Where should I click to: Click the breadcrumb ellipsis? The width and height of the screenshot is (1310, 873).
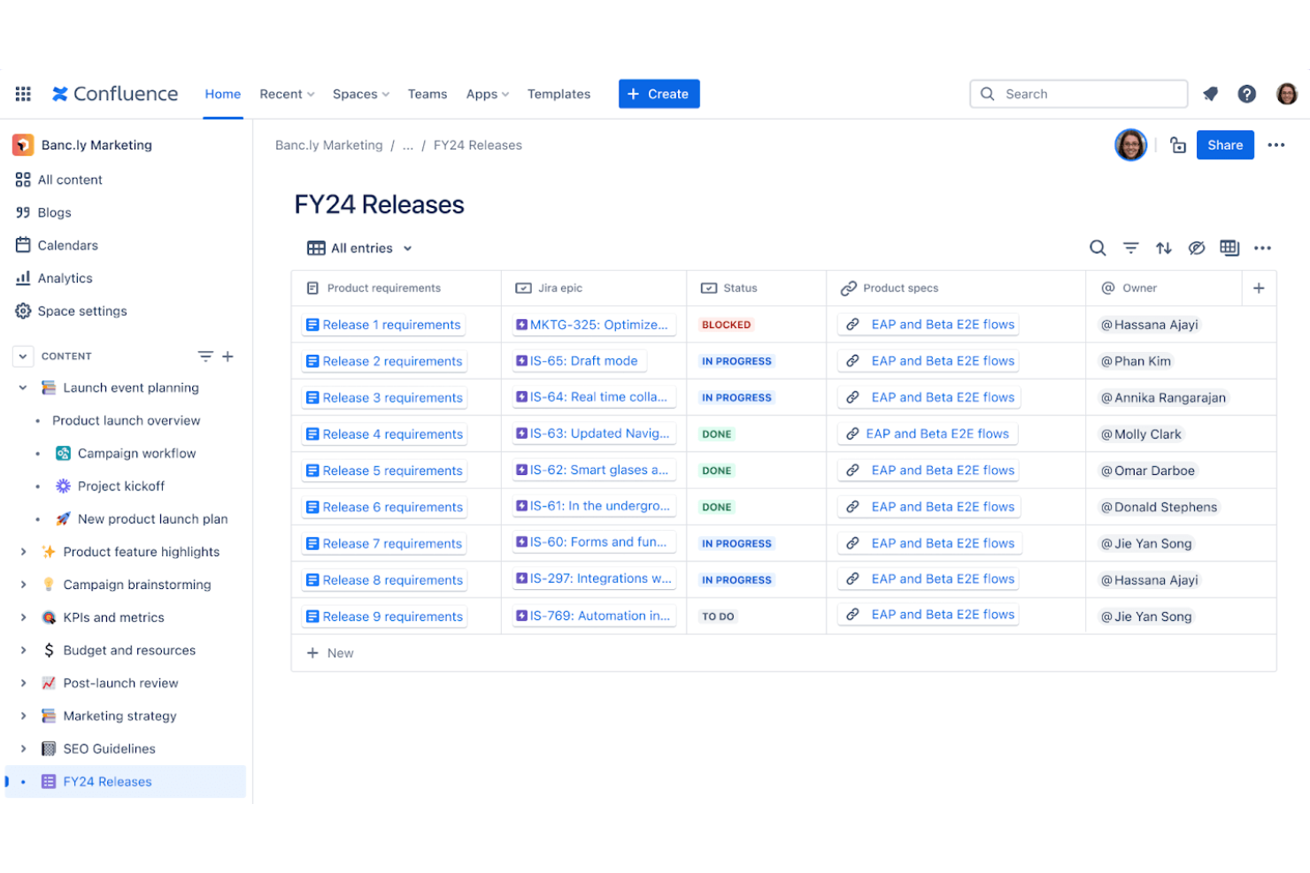pyautogui.click(x=408, y=145)
